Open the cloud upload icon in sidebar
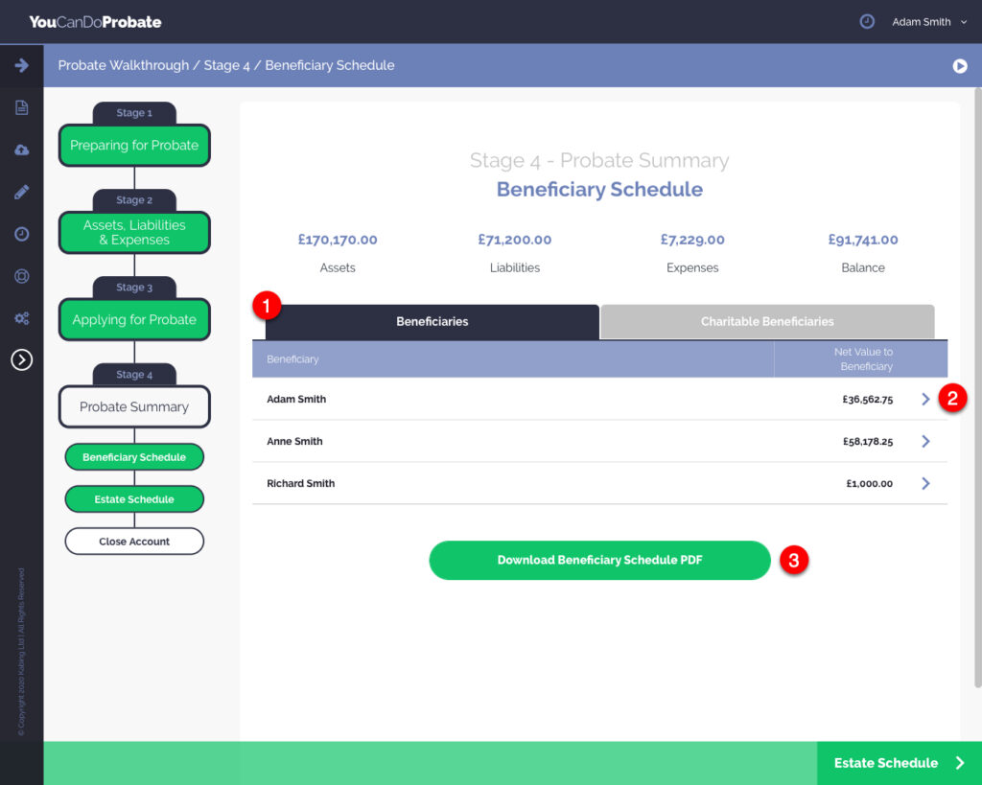Viewport: 982px width, 785px height. (21, 150)
